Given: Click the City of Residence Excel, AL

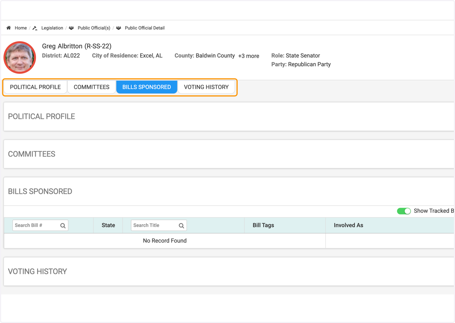Looking at the screenshot, I should pyautogui.click(x=127, y=56).
